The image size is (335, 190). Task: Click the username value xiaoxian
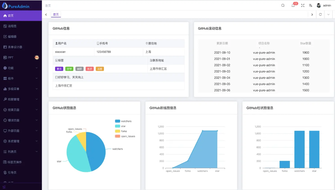pyautogui.click(x=60, y=52)
